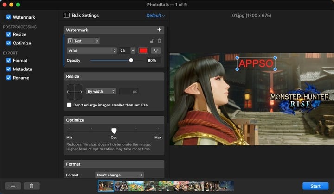
Task: Toggle the Optimize checkbox in the sidebar
Action: tap(8, 43)
